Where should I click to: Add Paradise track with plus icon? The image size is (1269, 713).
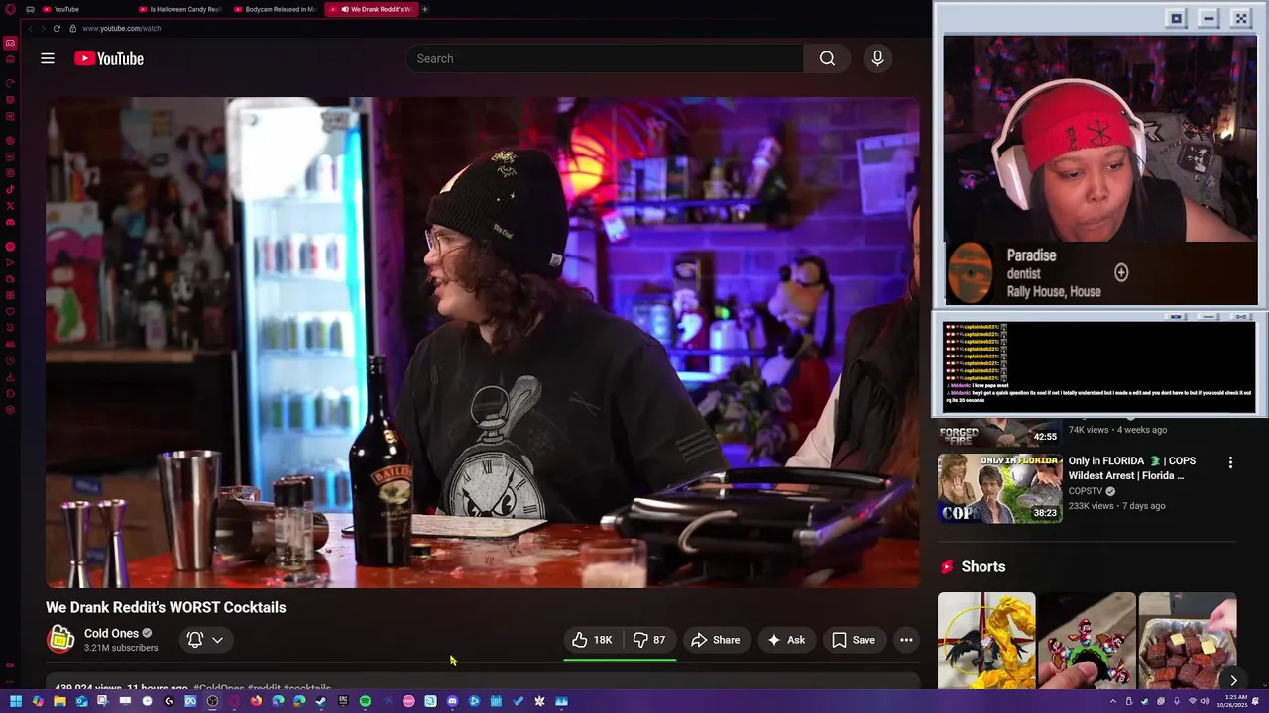click(1121, 272)
